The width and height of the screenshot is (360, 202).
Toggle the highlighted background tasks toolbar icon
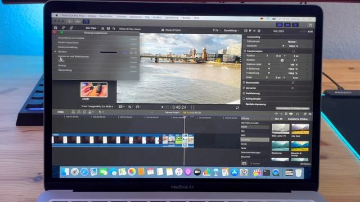pyautogui.click(x=86, y=21)
